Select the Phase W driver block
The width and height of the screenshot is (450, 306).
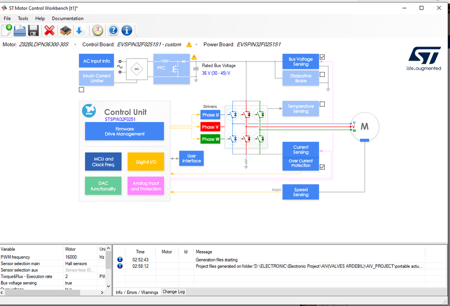click(210, 139)
